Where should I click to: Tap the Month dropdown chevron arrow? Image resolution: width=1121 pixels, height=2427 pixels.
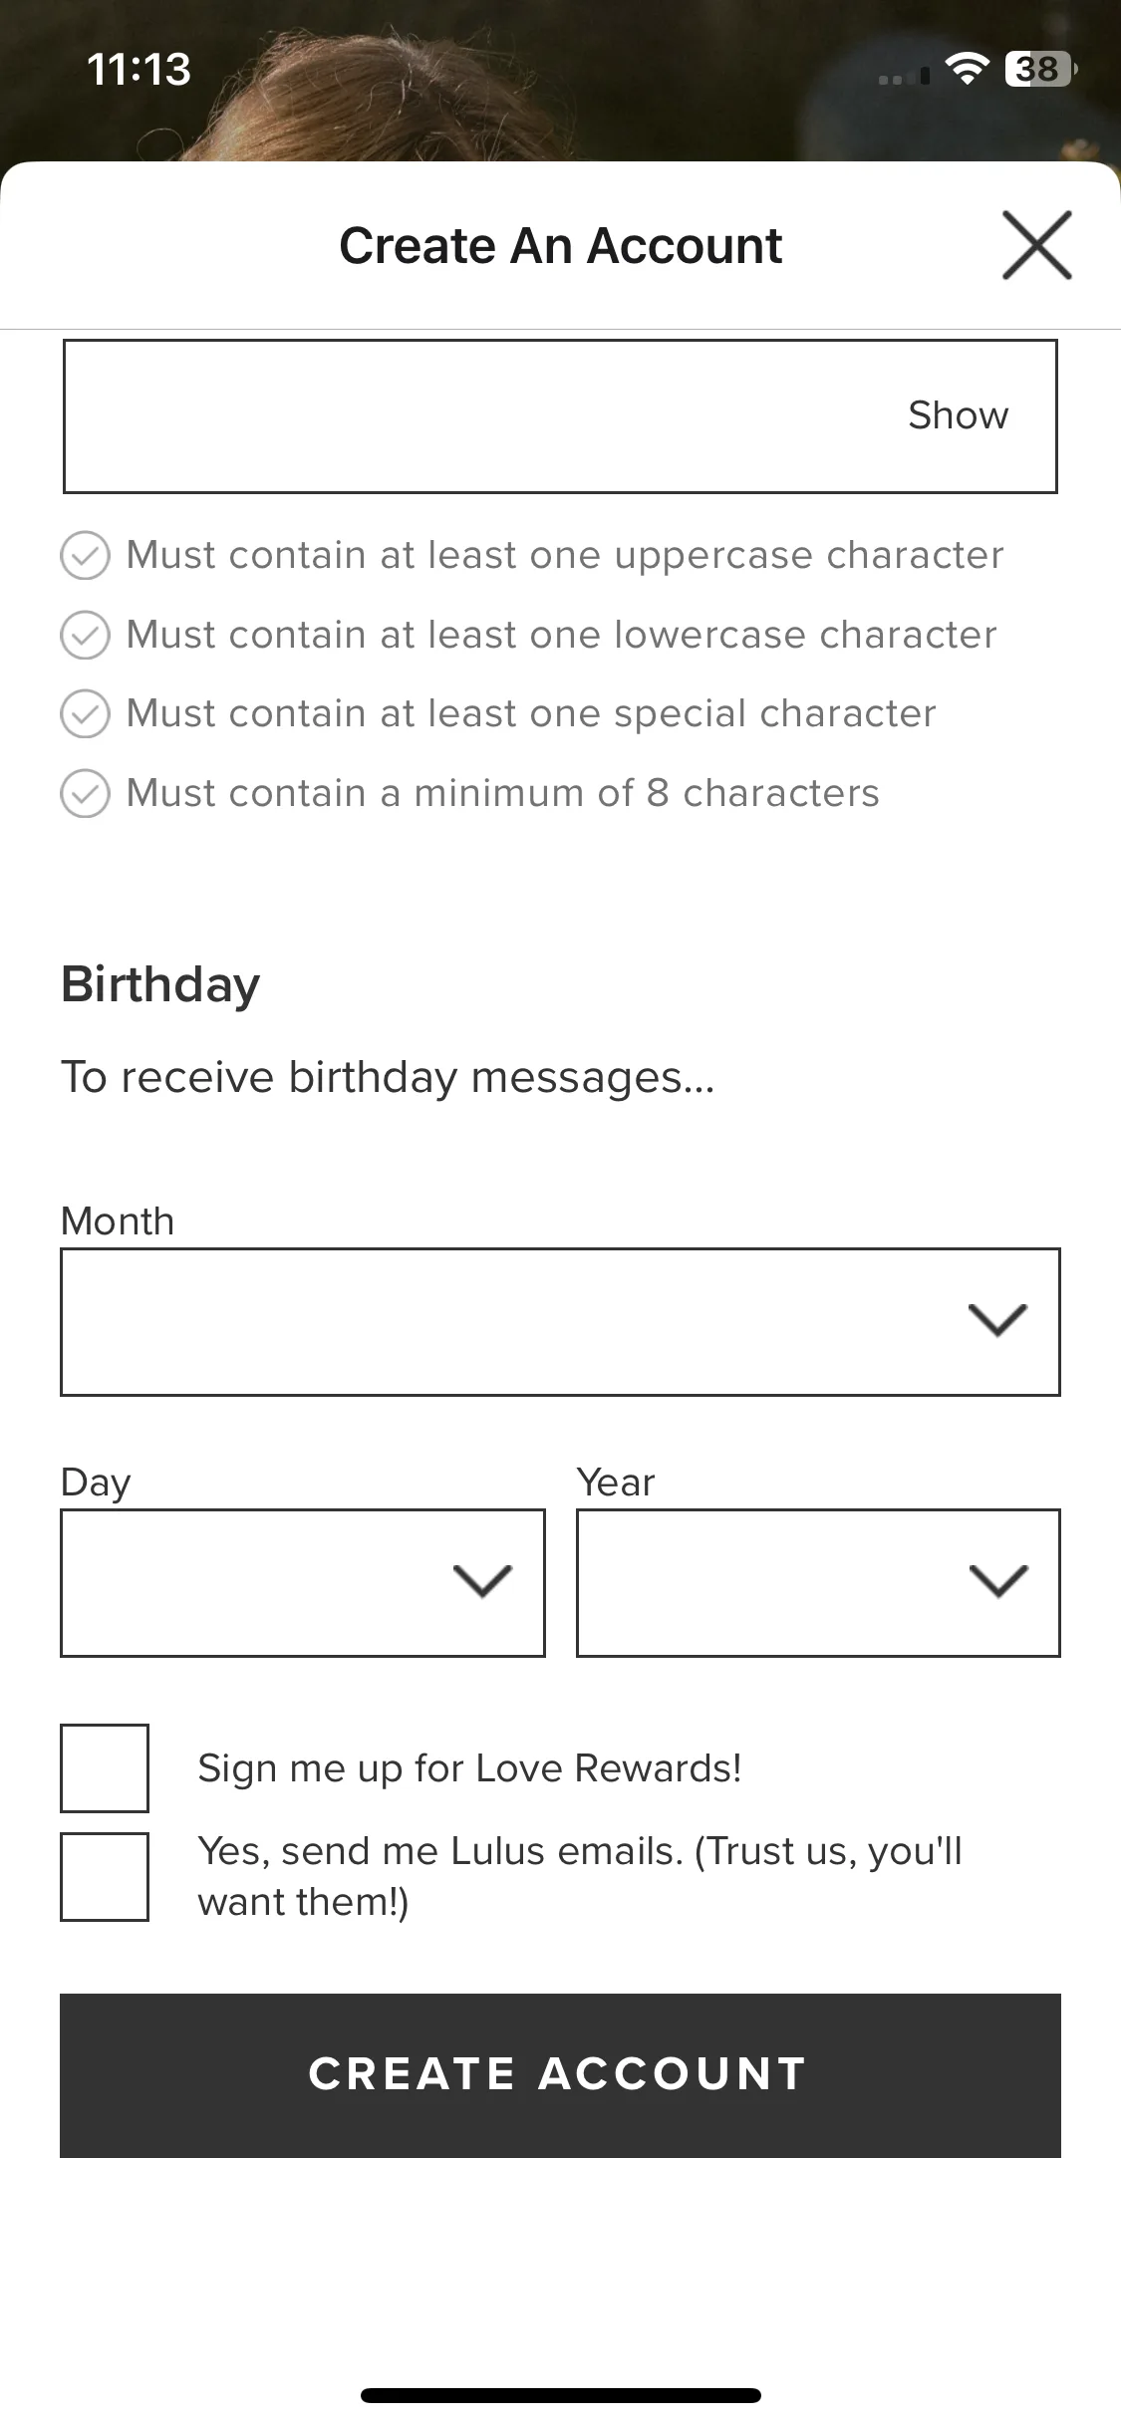tap(997, 1320)
